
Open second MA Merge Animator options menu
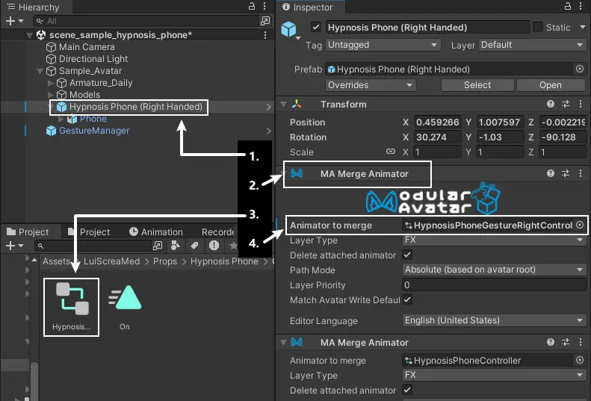coord(581,342)
